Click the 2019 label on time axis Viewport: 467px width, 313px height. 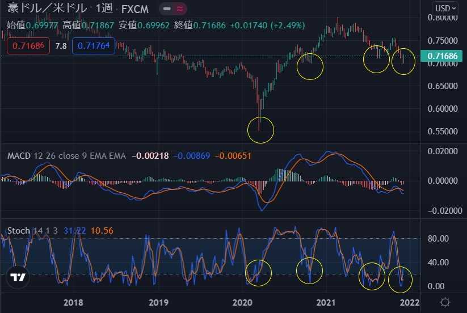tap(158, 303)
